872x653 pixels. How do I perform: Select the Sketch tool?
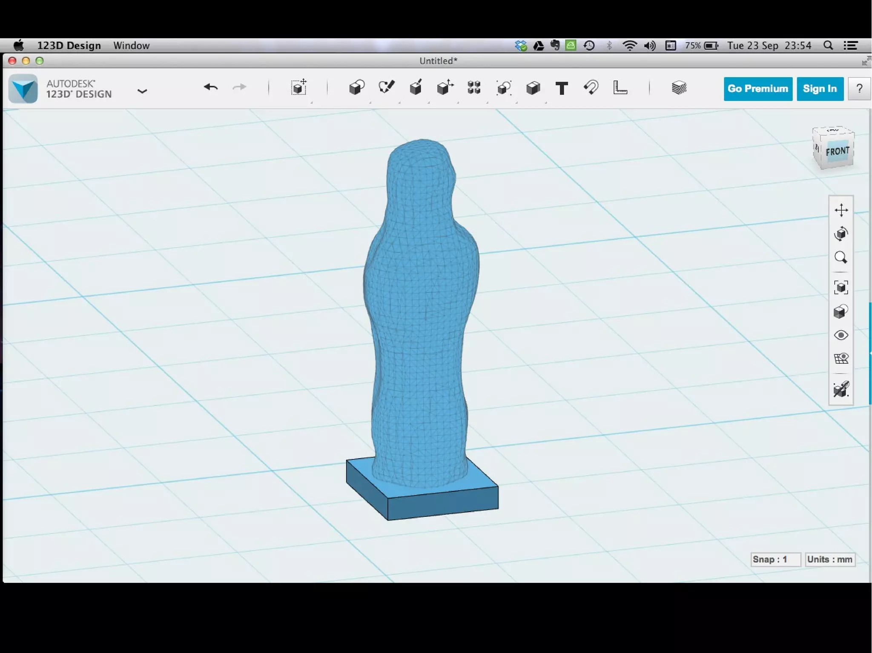click(387, 88)
